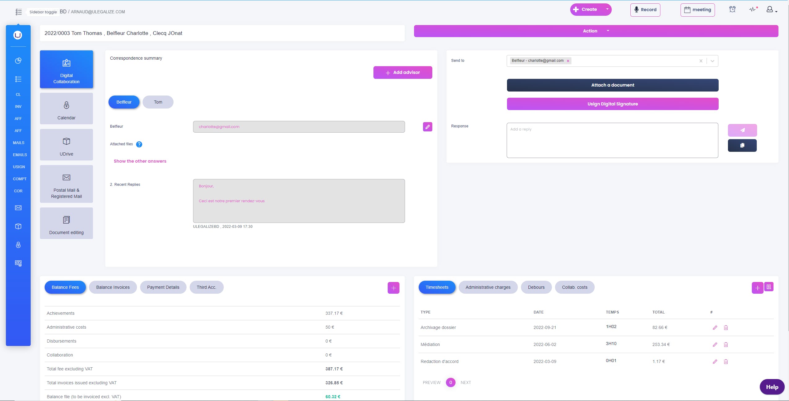Image resolution: width=789 pixels, height=401 pixels.
Task: Select the Administrative charges tab
Action: click(x=488, y=287)
